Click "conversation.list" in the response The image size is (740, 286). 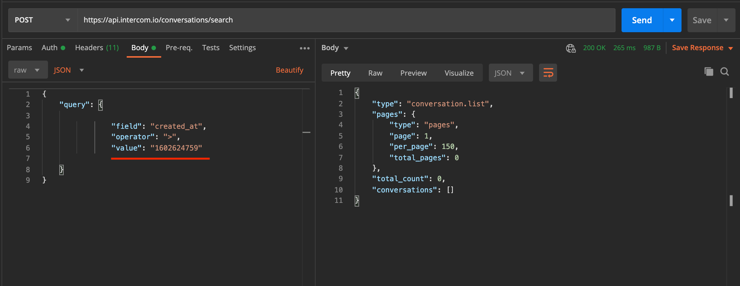pos(448,104)
